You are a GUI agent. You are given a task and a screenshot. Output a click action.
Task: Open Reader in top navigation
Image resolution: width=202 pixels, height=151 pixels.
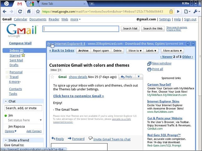54,19
